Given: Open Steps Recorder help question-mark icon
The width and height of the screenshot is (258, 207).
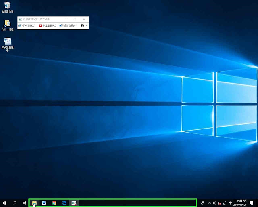Looking at the screenshot, I should click(82, 25).
